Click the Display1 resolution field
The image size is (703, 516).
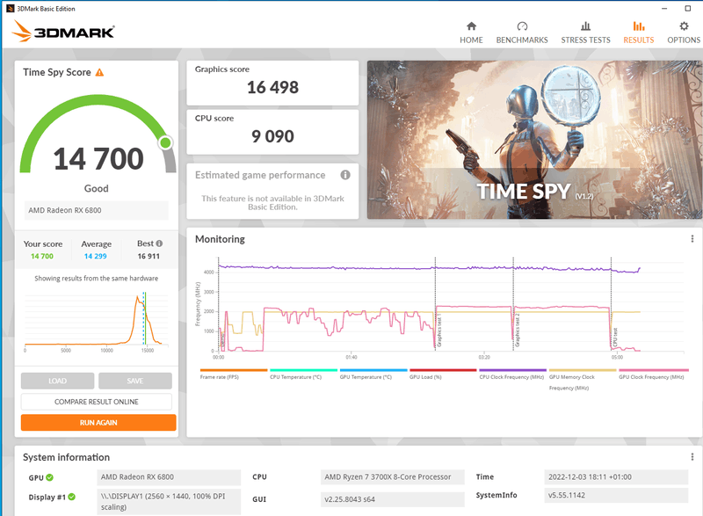click(169, 502)
